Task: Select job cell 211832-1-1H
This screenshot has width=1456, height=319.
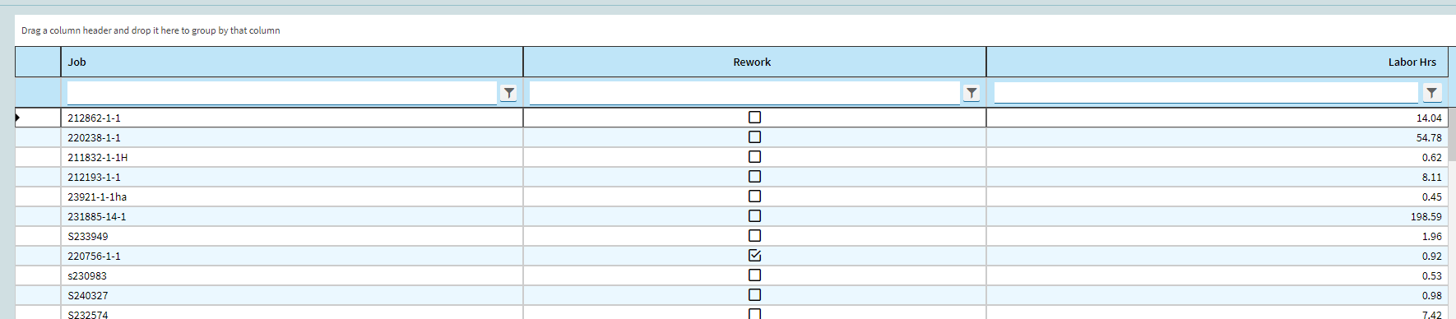Action: click(292, 157)
